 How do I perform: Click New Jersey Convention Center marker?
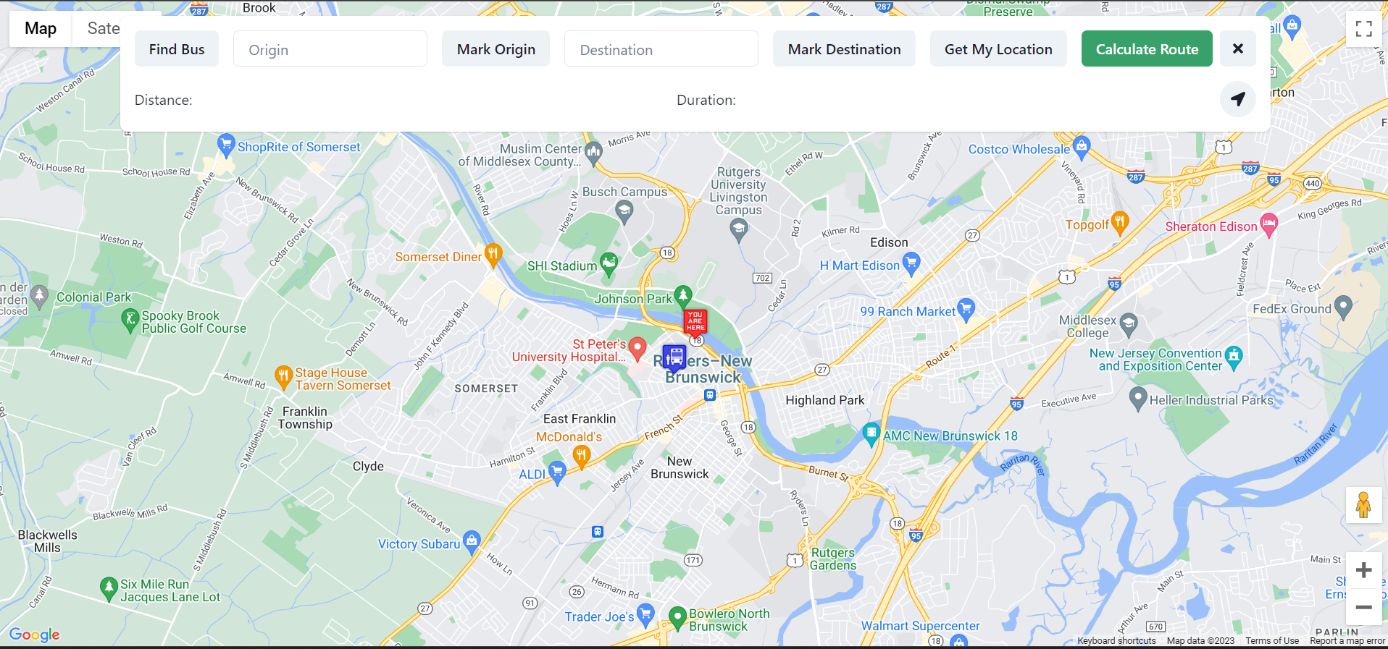(x=1234, y=357)
